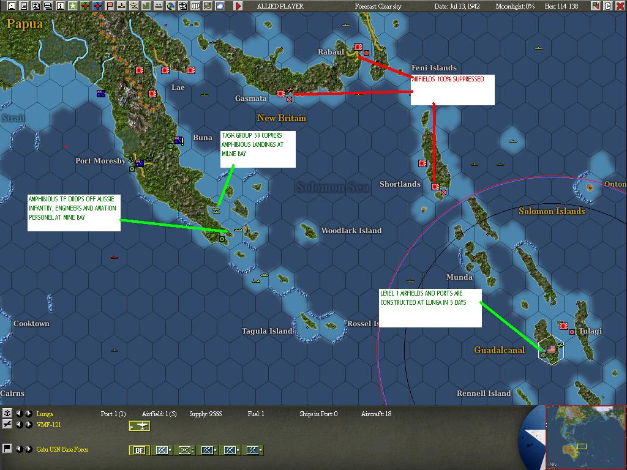Click the OP toolbar button
The height and width of the screenshot is (470, 627).
(195, 6)
